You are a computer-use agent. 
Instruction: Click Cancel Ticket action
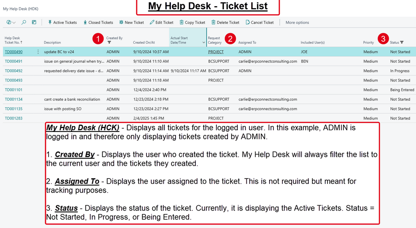[x=260, y=23]
